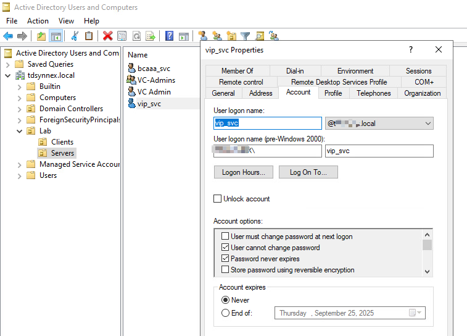Click the question mark help in Properties dialog
The height and width of the screenshot is (336, 467).
click(x=411, y=49)
